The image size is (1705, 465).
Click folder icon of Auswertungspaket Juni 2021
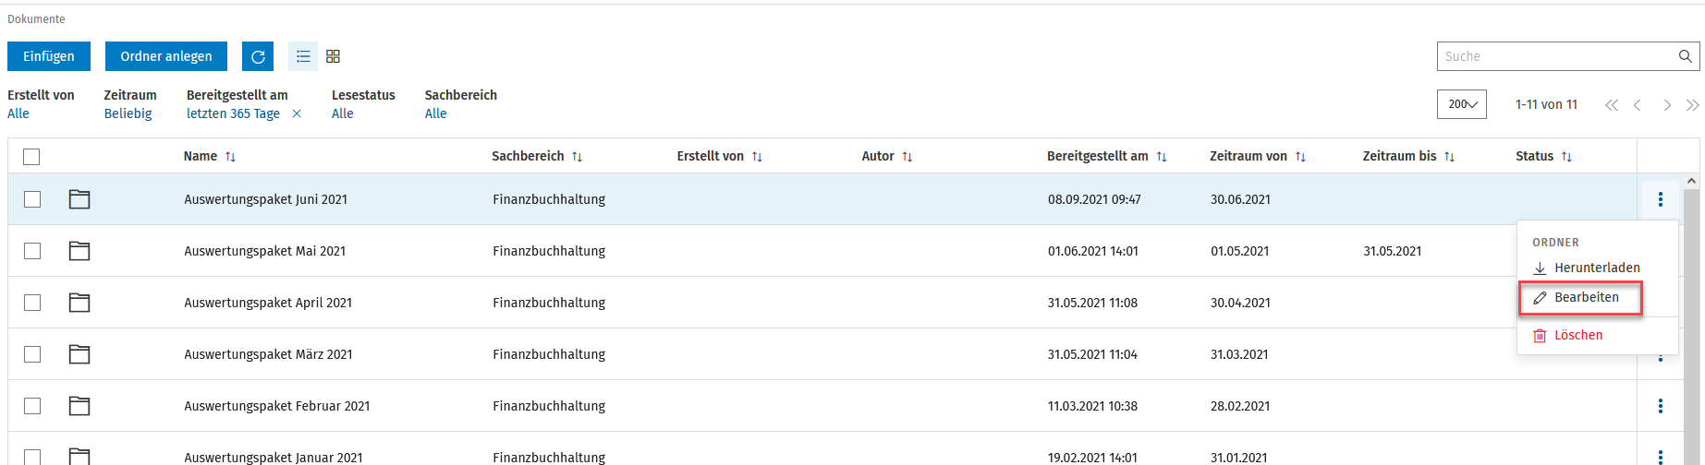point(79,198)
